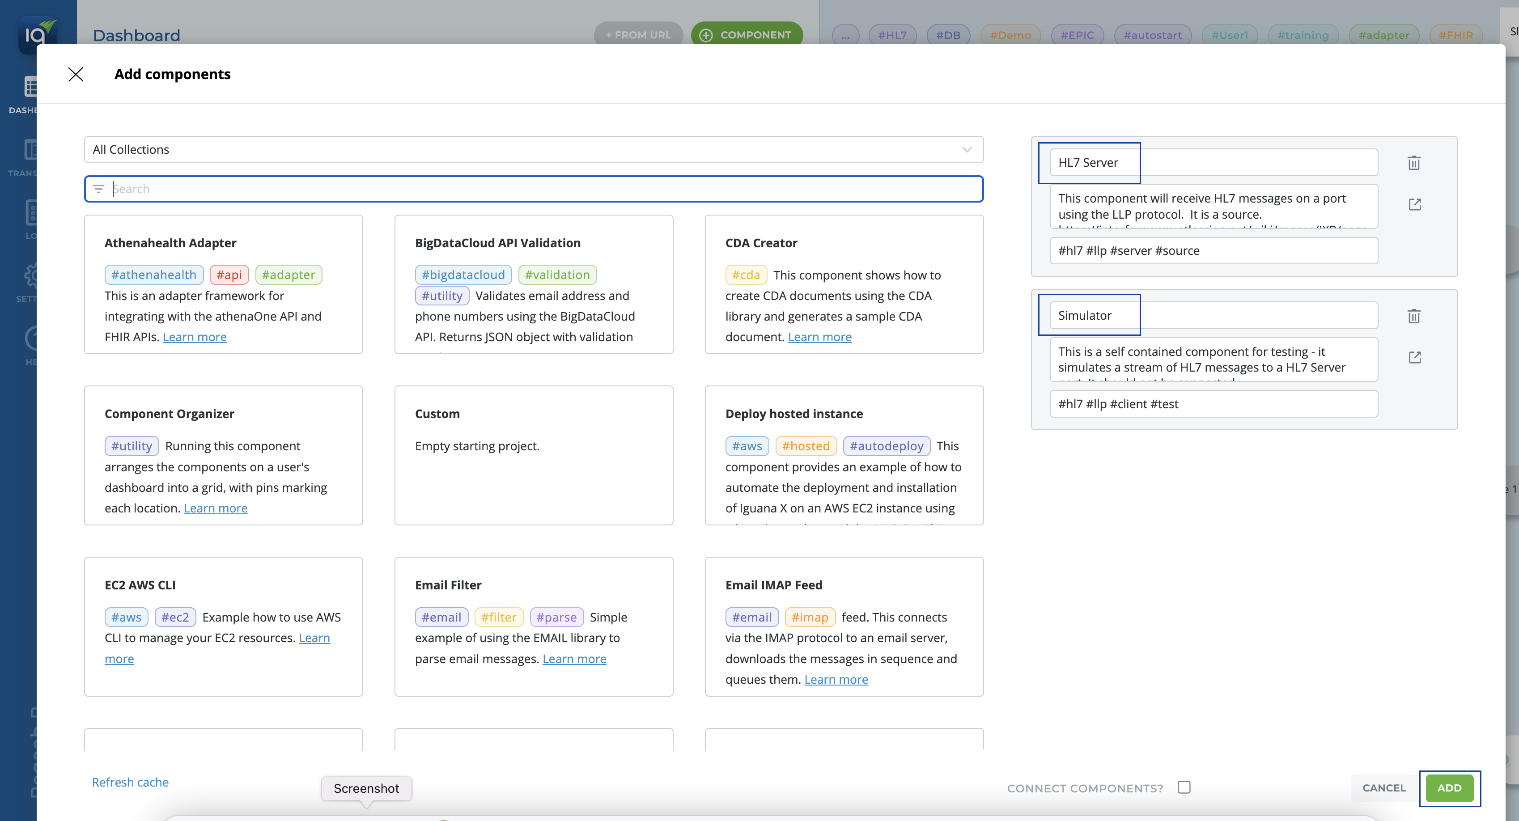Edit HL7 Server description text box
This screenshot has width=1519, height=821.
point(1214,206)
